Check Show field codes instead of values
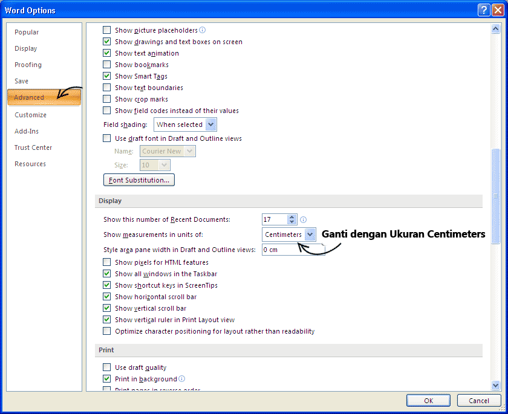 (106, 111)
